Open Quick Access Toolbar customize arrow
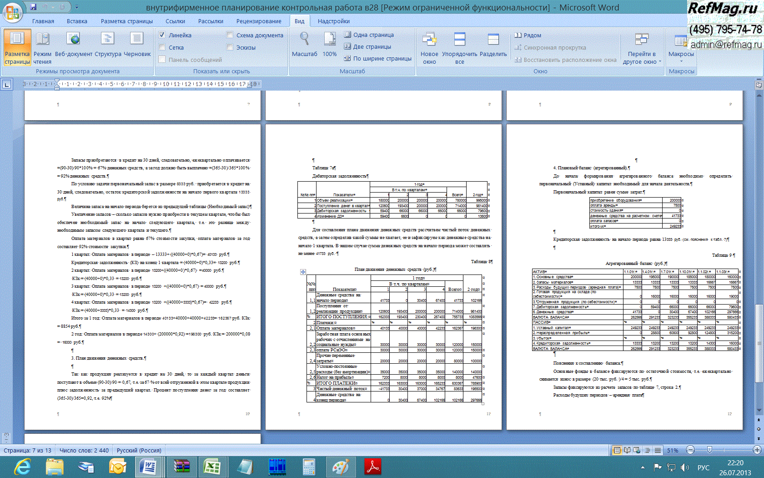Image resolution: width=764 pixels, height=478 pixels. coord(77,7)
